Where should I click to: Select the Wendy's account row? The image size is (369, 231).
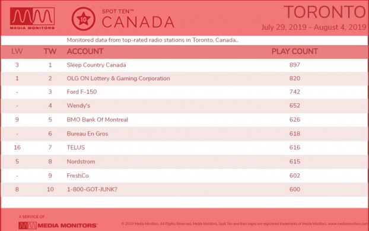(x=184, y=106)
